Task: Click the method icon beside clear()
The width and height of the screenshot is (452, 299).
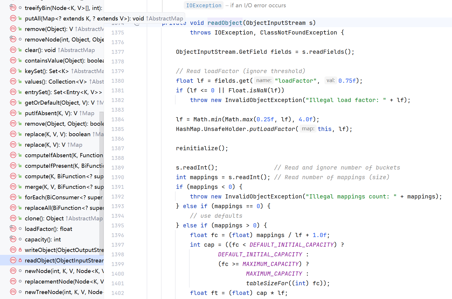Action: click(x=13, y=50)
